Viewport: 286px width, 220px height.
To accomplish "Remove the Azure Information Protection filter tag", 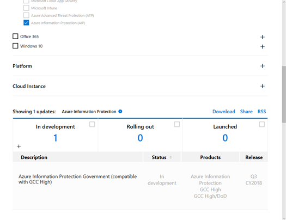I will click(x=120, y=112).
